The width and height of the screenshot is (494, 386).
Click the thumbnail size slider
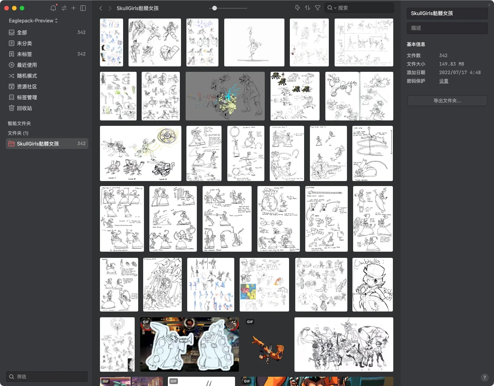click(215, 8)
